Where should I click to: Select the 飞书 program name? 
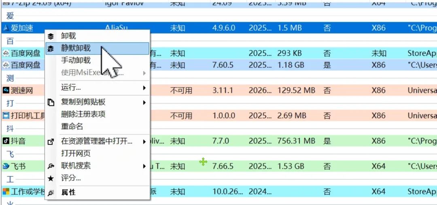[18, 166]
